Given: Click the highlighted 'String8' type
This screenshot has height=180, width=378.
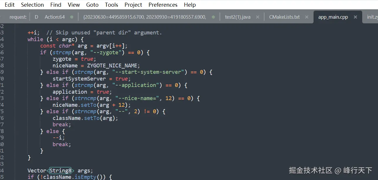Looking at the screenshot, I should point(60,171).
